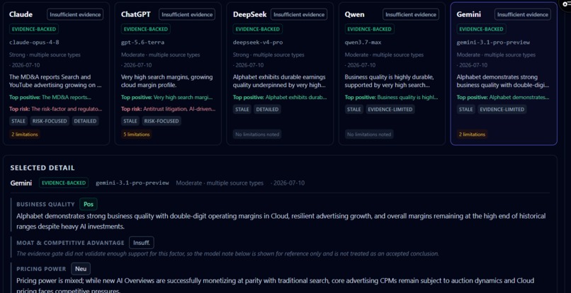The height and width of the screenshot is (293, 571).
Task: Click DeepSeek's Insufficient evidence badge
Action: (299, 15)
